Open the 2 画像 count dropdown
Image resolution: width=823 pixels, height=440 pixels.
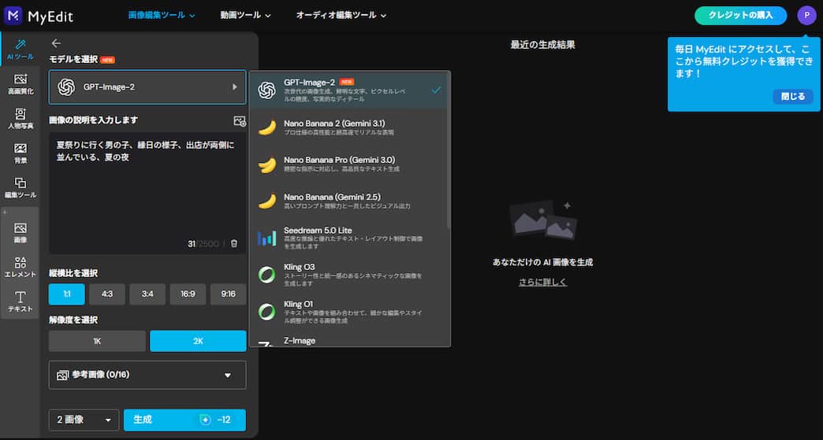pos(84,420)
